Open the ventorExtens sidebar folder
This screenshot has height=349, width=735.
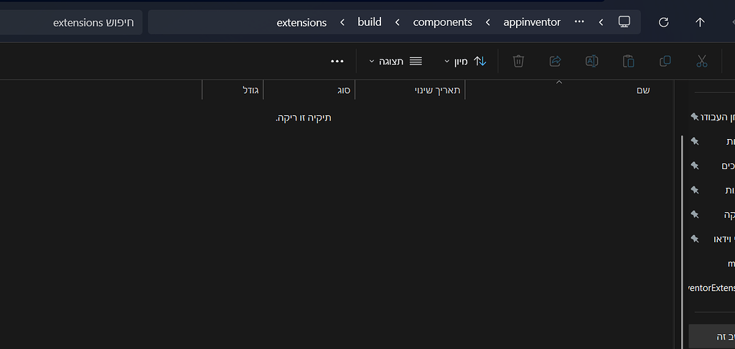[713, 287]
